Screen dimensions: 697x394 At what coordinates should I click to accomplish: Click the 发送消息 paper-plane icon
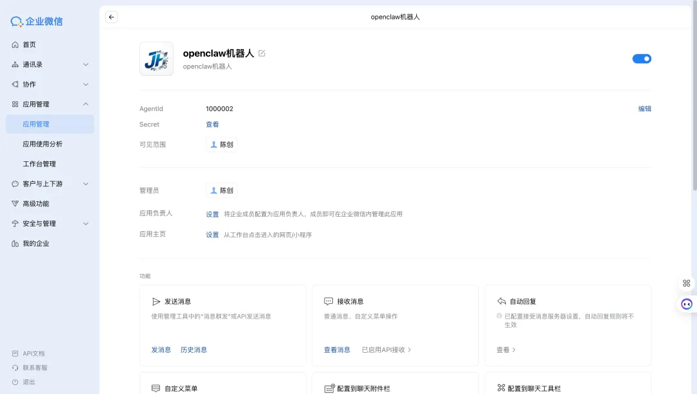(x=156, y=302)
